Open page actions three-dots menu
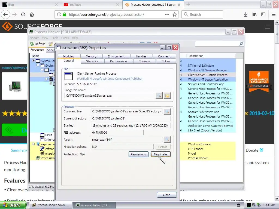Viewport: 279px width, 209px height. click(x=167, y=14)
